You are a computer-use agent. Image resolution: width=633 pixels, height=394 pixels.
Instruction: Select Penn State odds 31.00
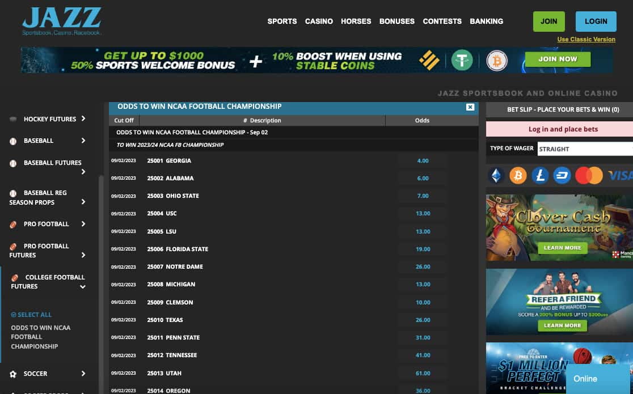pyautogui.click(x=423, y=337)
